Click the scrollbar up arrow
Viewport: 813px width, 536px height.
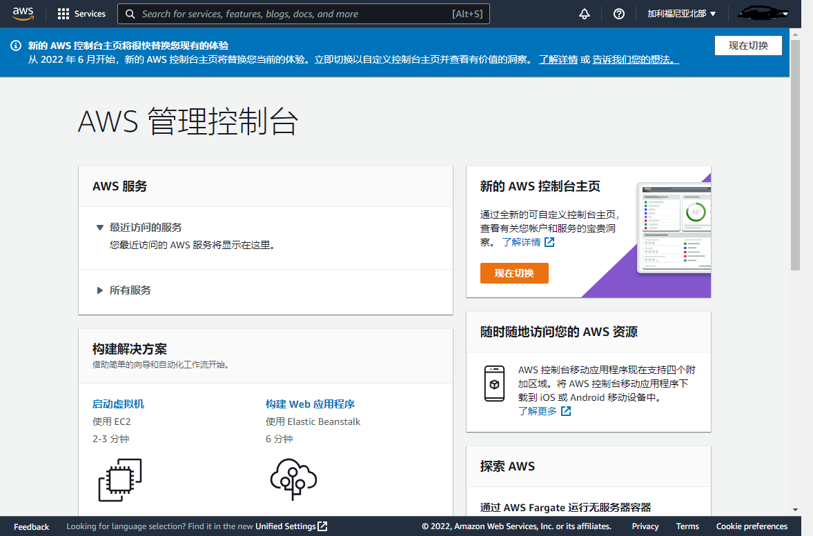795,34
